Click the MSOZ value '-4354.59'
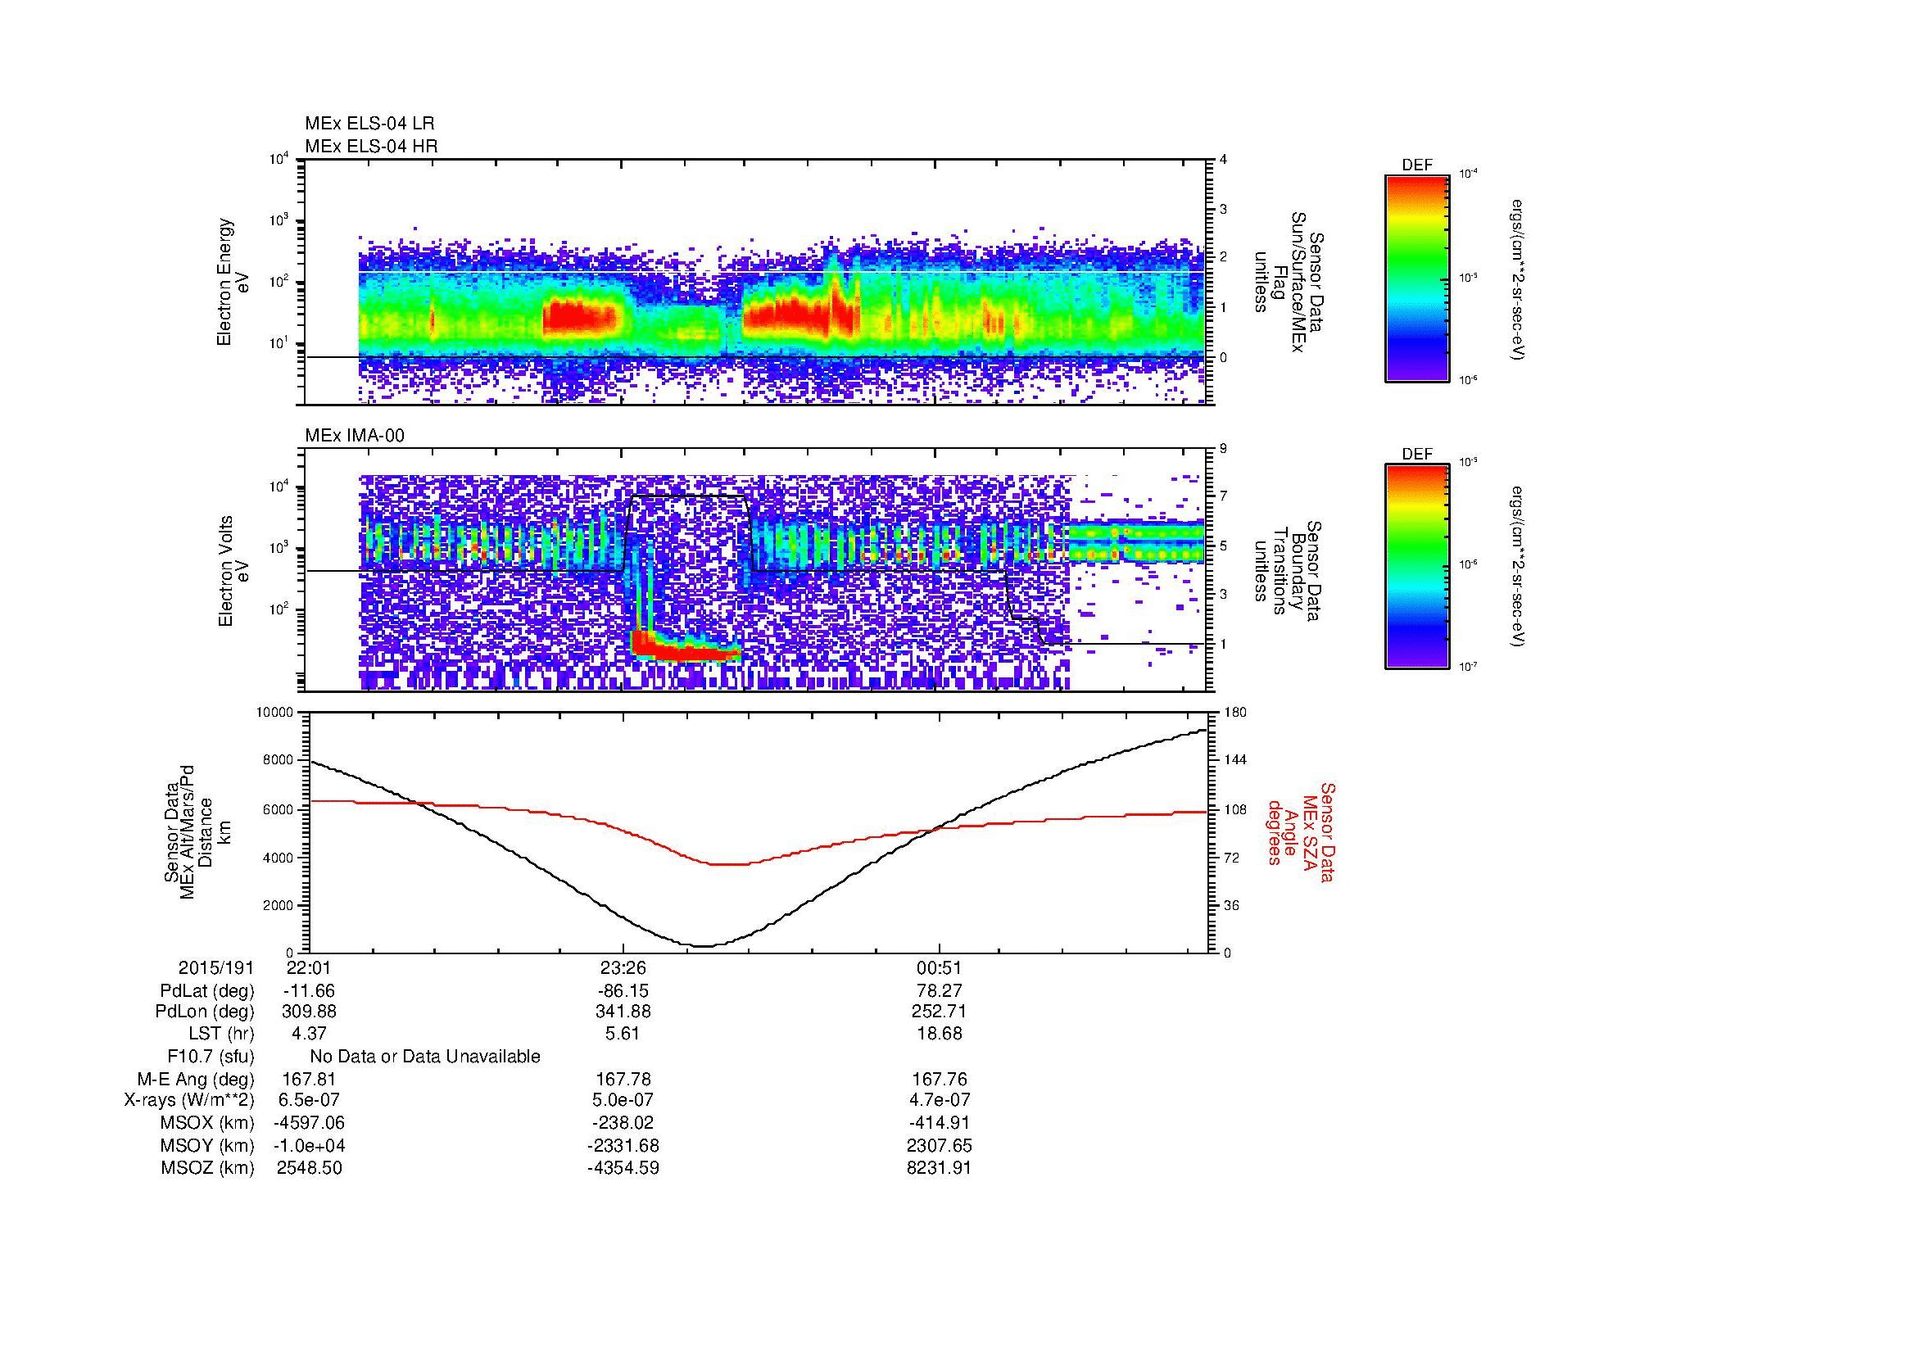1916x1354 pixels. 623,1168
